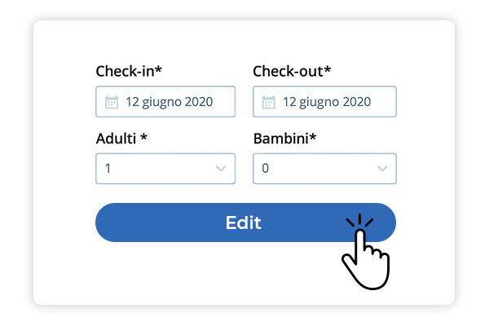This screenshot has height=326, width=489.
Task: Click the Check-in* field label
Action: click(129, 71)
